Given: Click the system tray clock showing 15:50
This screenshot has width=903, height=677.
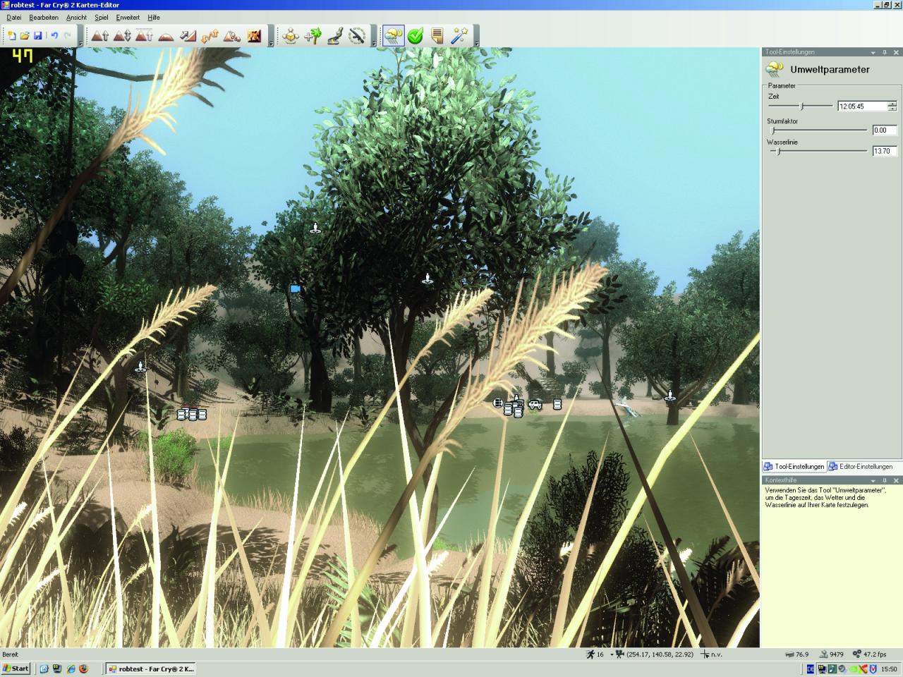Looking at the screenshot, I should 889,669.
